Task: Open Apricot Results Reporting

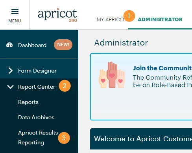Action: pos(38,138)
